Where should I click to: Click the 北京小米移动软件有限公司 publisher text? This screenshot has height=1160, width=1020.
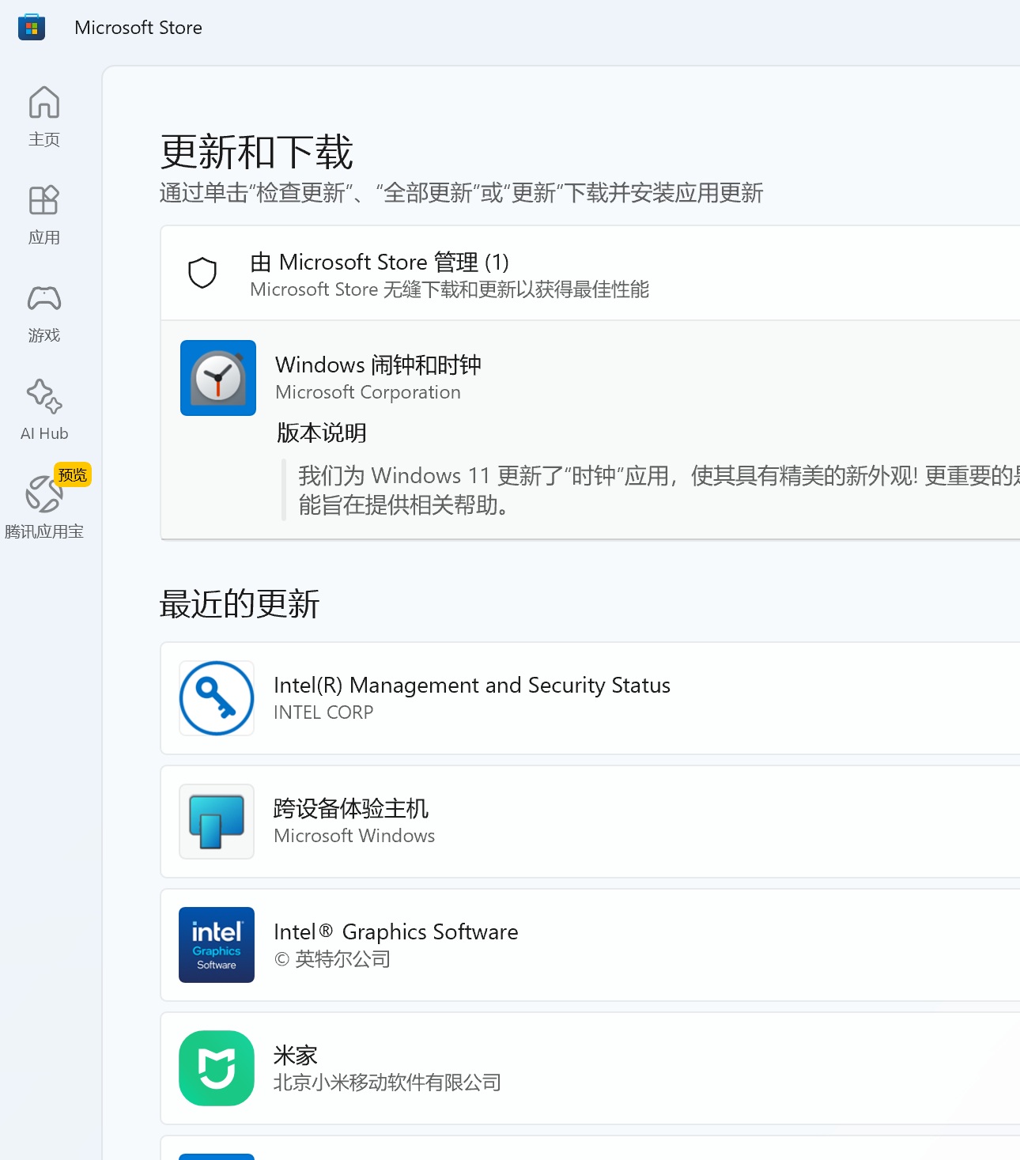(387, 1083)
